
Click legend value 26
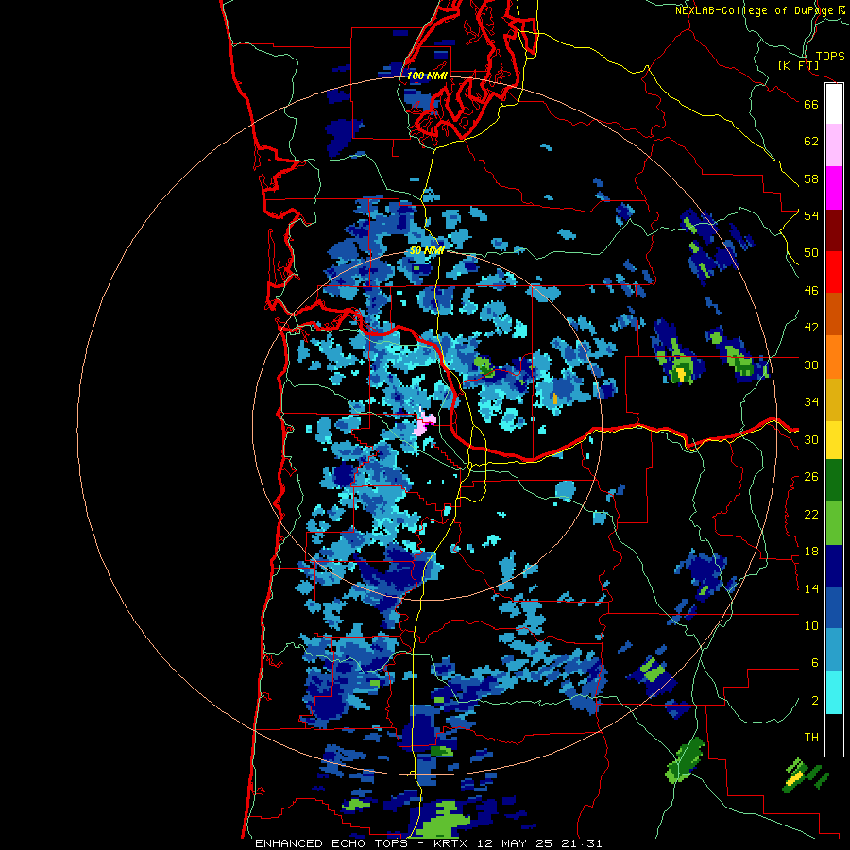811,477
